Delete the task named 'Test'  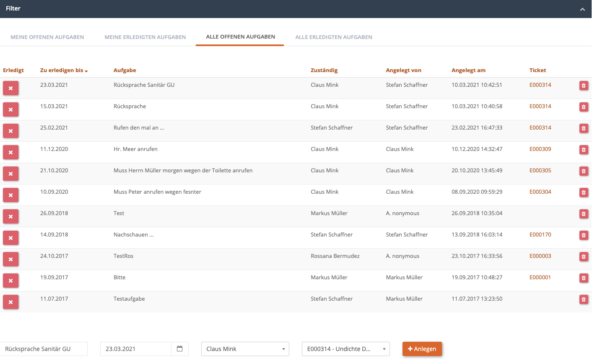[x=584, y=214]
